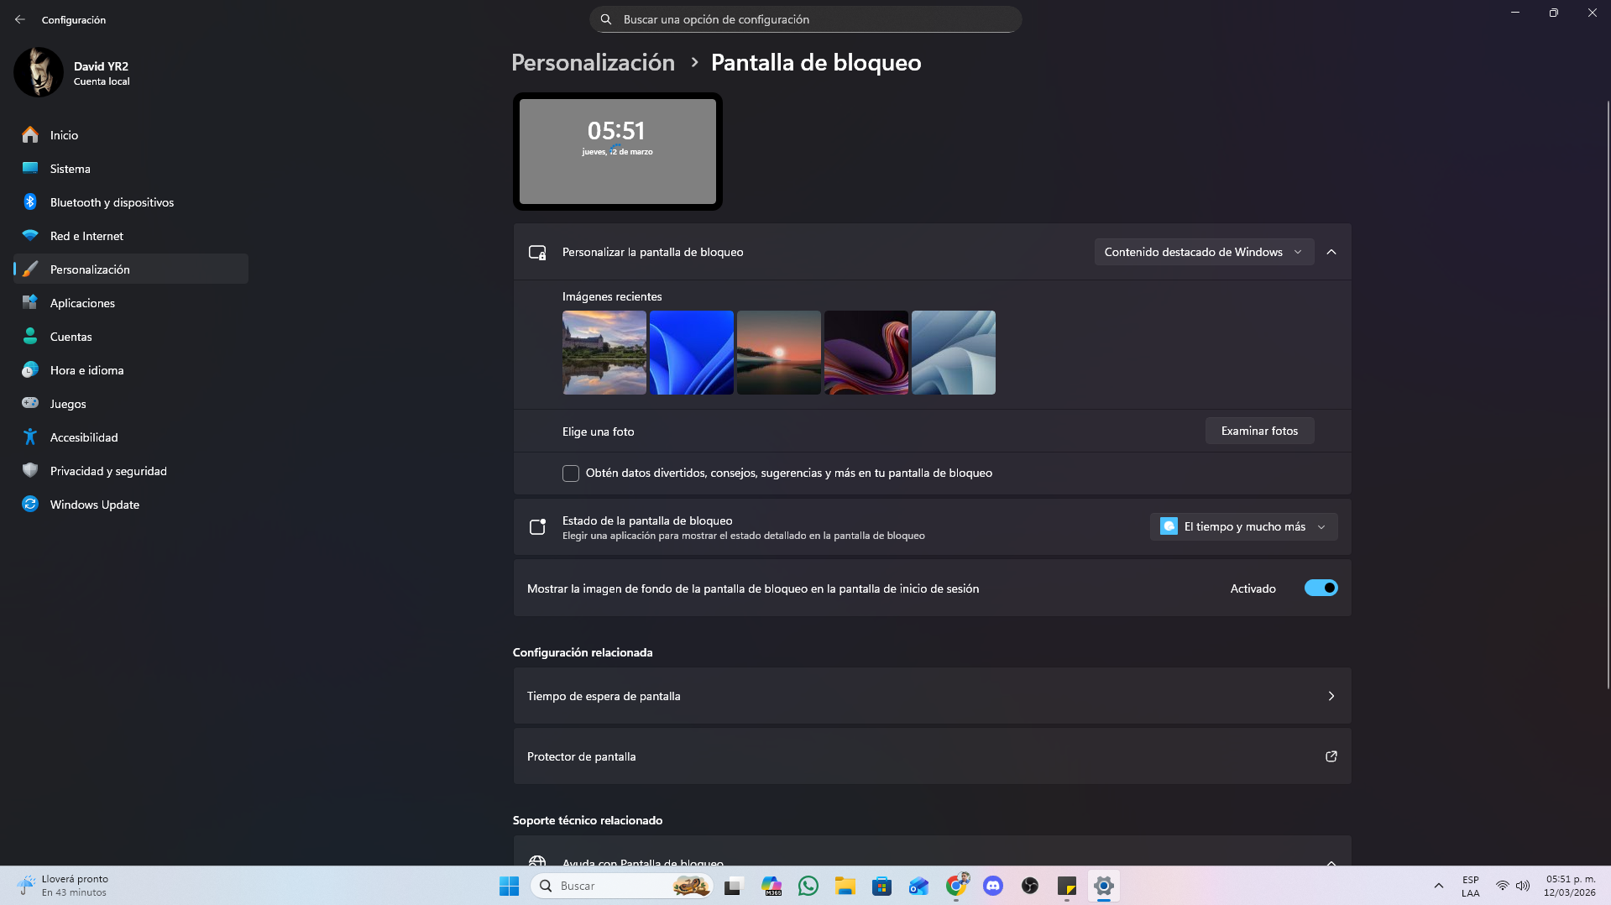Screen dimensions: 1611x905
Task: Open Microsoft Store from the taskbar
Action: 881,886
